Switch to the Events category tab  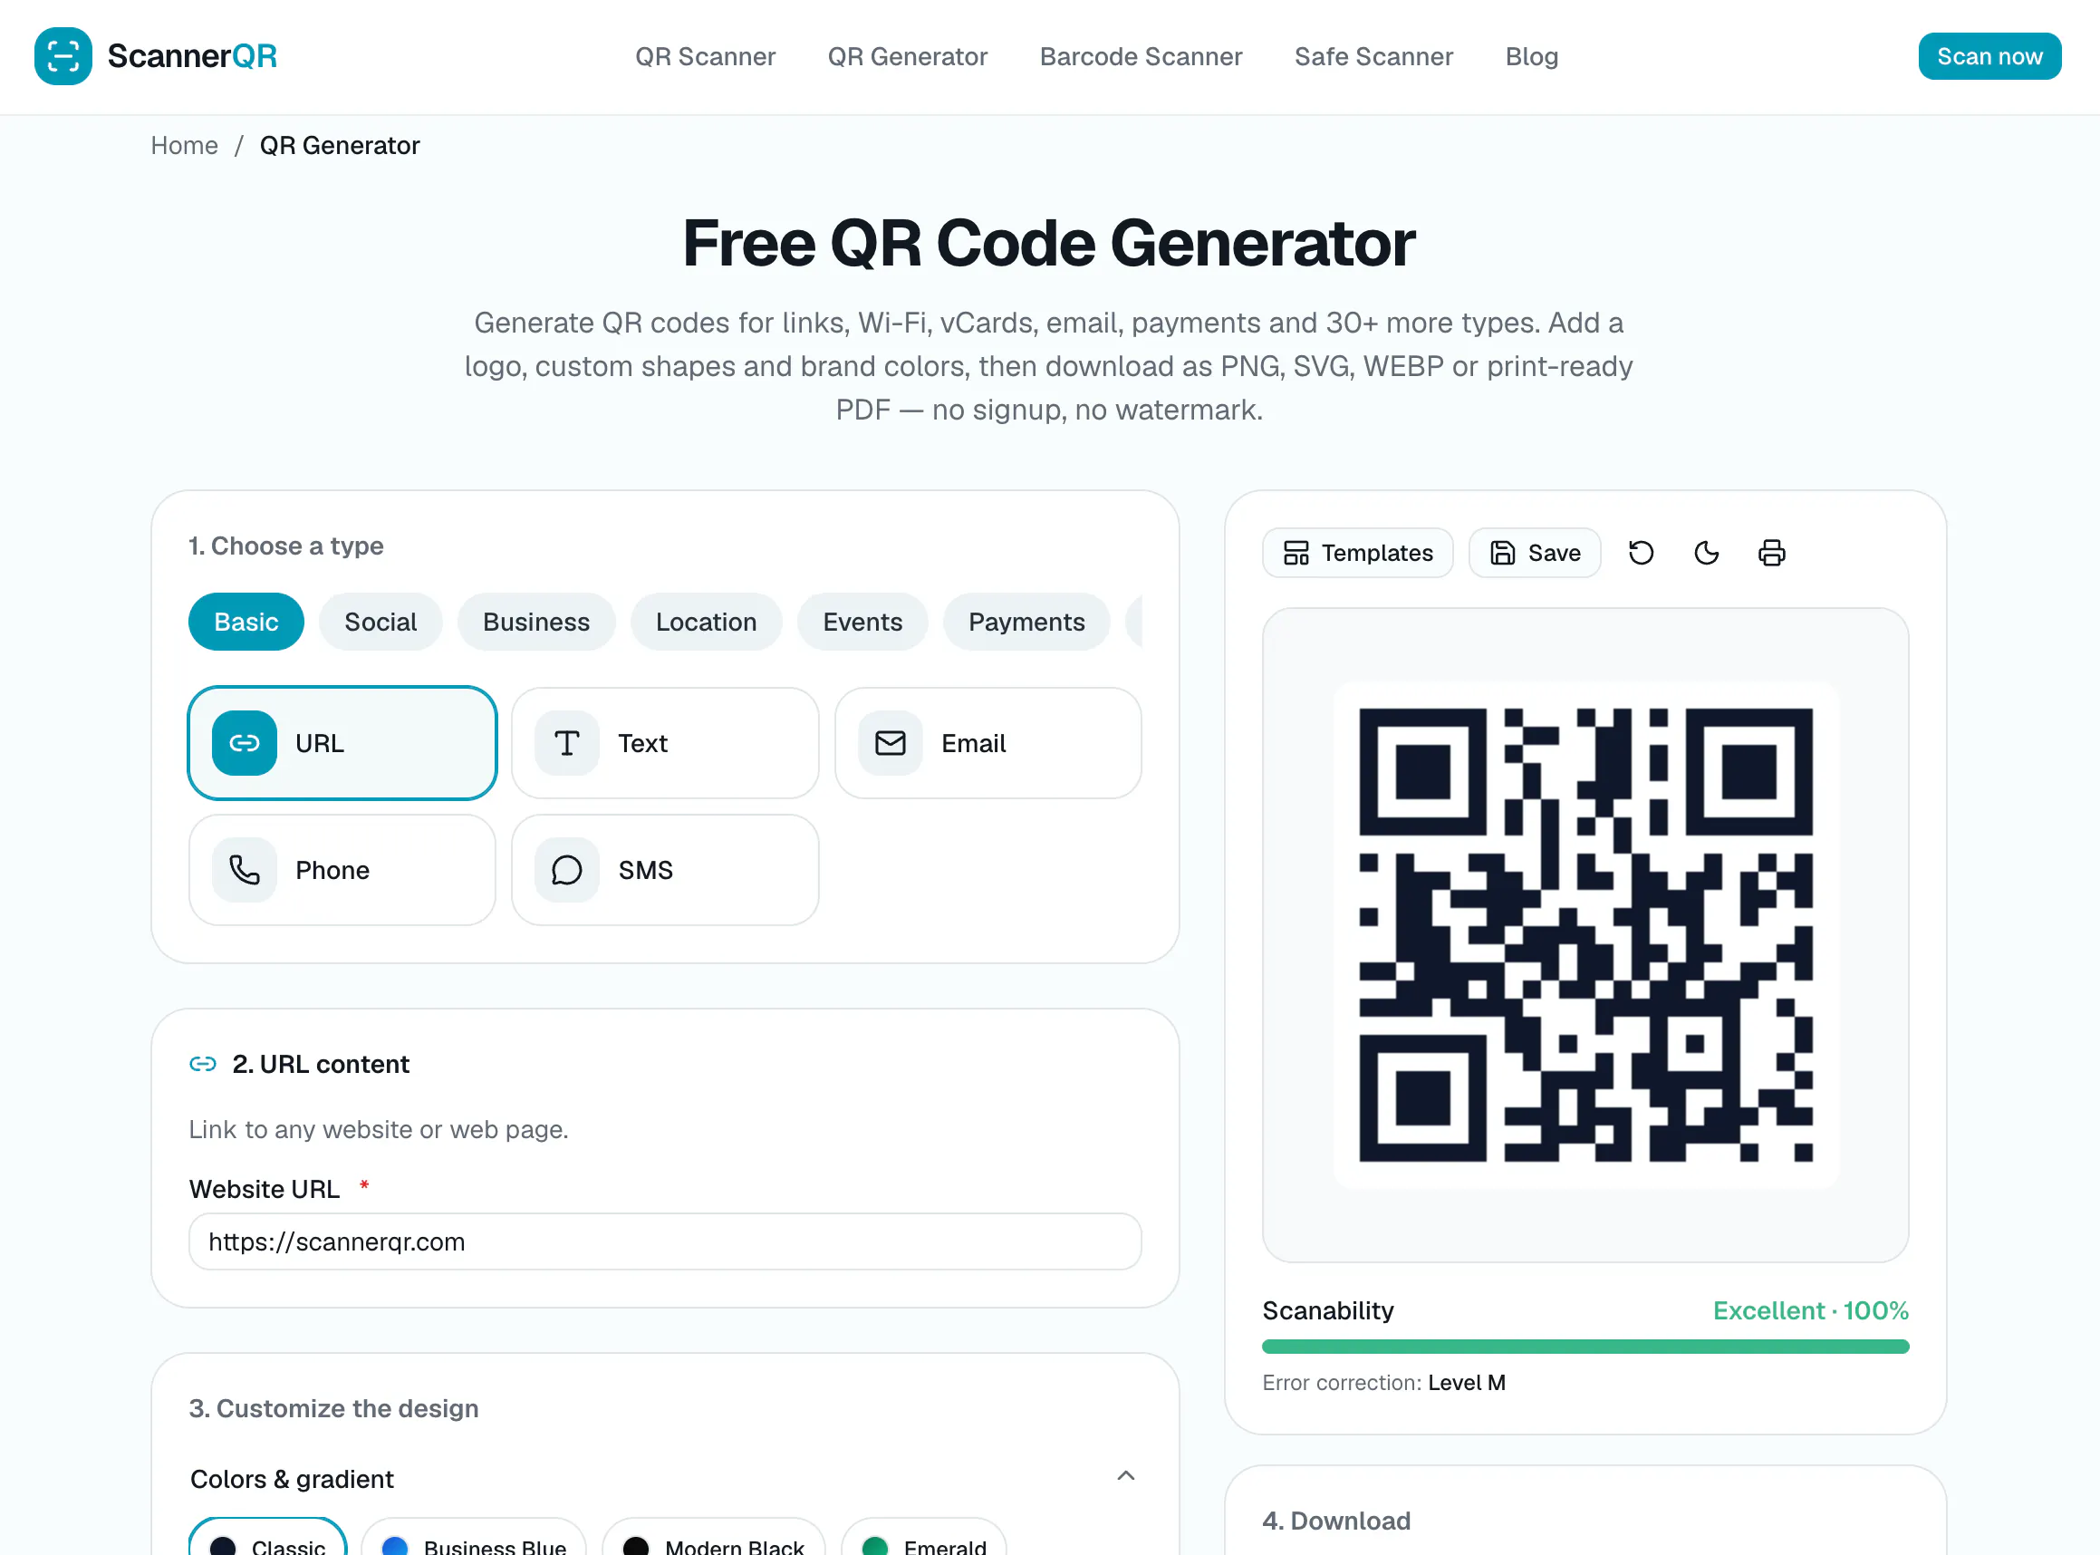tap(862, 622)
